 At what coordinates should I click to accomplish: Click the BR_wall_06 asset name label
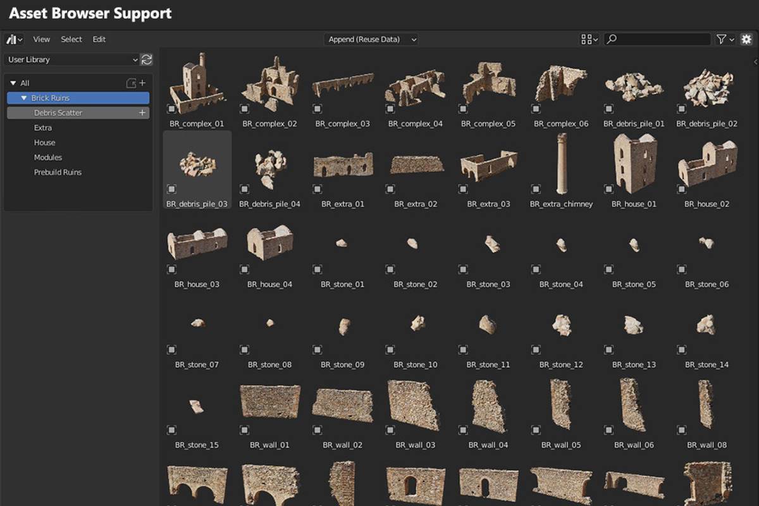point(634,445)
